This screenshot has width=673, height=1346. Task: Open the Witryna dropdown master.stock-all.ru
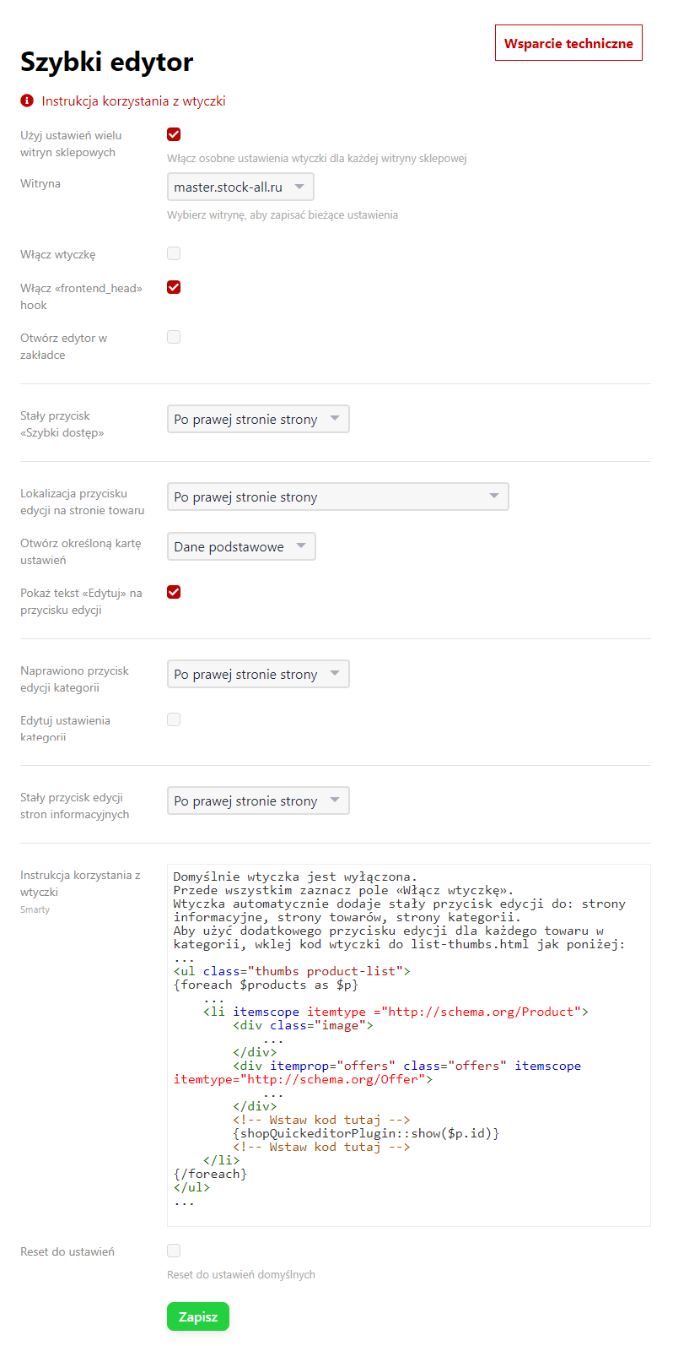240,187
